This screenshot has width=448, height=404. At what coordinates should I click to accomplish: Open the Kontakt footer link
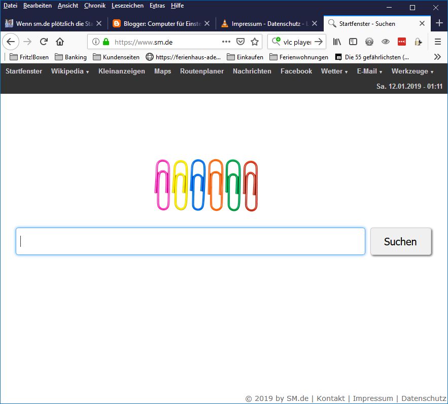pos(331,398)
